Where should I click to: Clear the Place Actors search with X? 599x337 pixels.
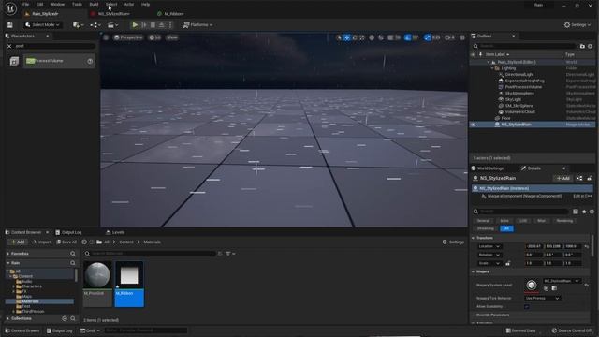[x=9, y=46]
